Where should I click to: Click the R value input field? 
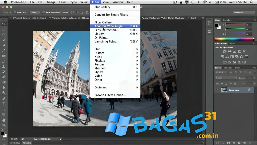249,25
